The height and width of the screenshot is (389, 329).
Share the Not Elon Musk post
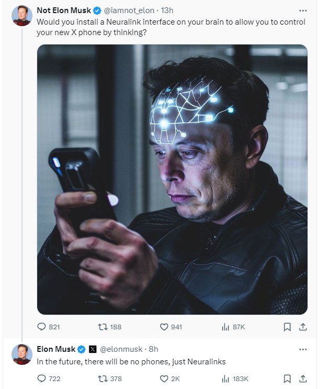[303, 327]
